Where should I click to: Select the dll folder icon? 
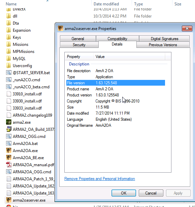8,16
